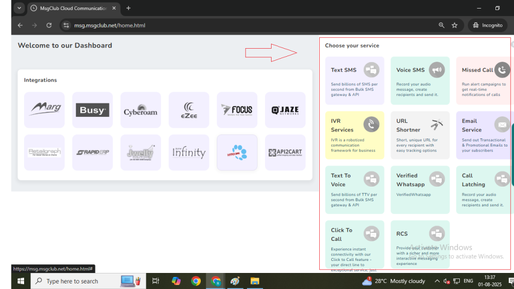The height and width of the screenshot is (289, 514).
Task: Bookmark this page with star icon
Action: click(454, 25)
